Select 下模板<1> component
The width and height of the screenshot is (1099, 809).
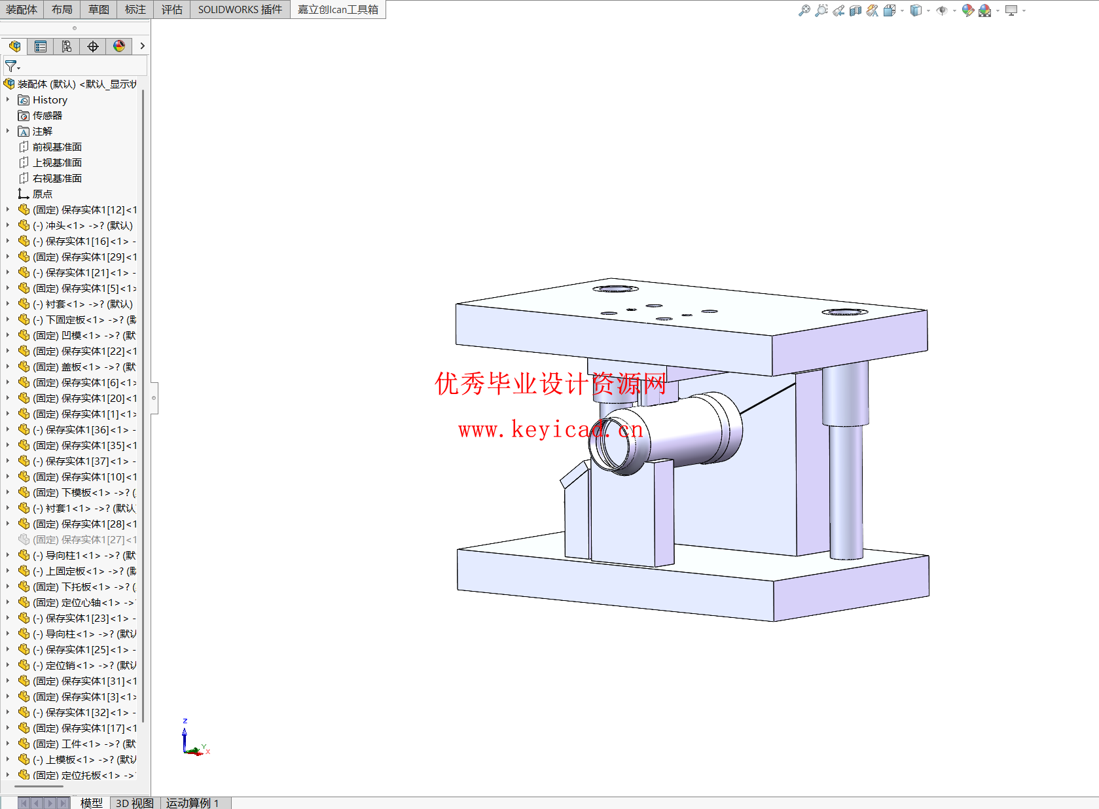pyautogui.click(x=78, y=492)
